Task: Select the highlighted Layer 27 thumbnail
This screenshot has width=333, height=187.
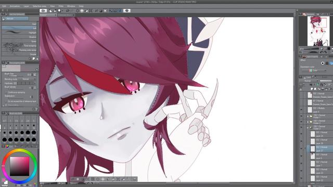Action: (313, 149)
